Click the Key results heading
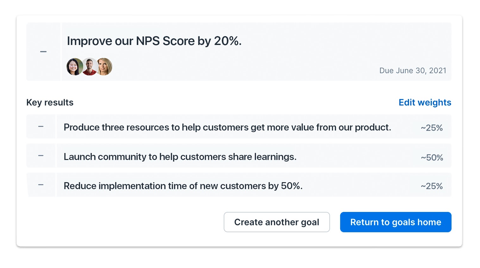Screen dimensions: 480x268 click(x=50, y=102)
